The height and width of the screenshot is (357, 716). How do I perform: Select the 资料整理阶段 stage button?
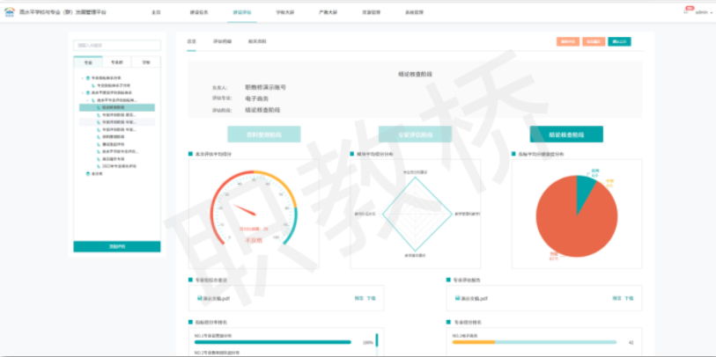pyautogui.click(x=264, y=135)
